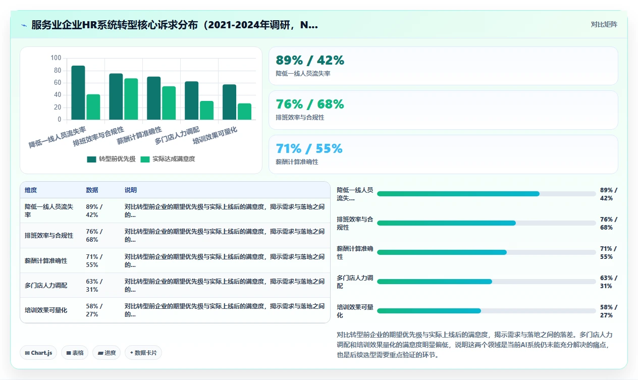This screenshot has width=638, height=380.
Task: Click the 多门店人力调配 progress bar
Action: (487, 282)
